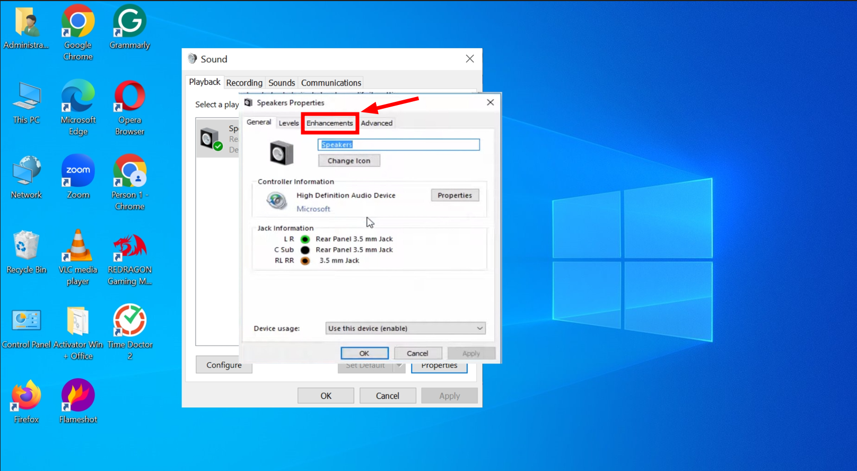This screenshot has width=857, height=471.
Task: Open the Recycle Bin
Action: (x=26, y=252)
